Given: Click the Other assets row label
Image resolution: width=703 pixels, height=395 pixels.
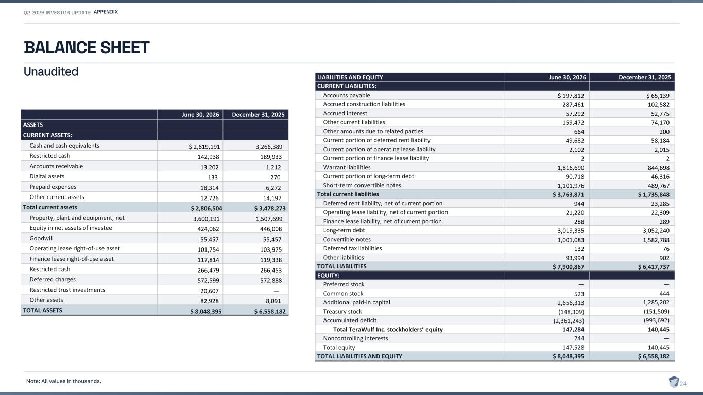Looking at the screenshot, I should pyautogui.click(x=46, y=300).
